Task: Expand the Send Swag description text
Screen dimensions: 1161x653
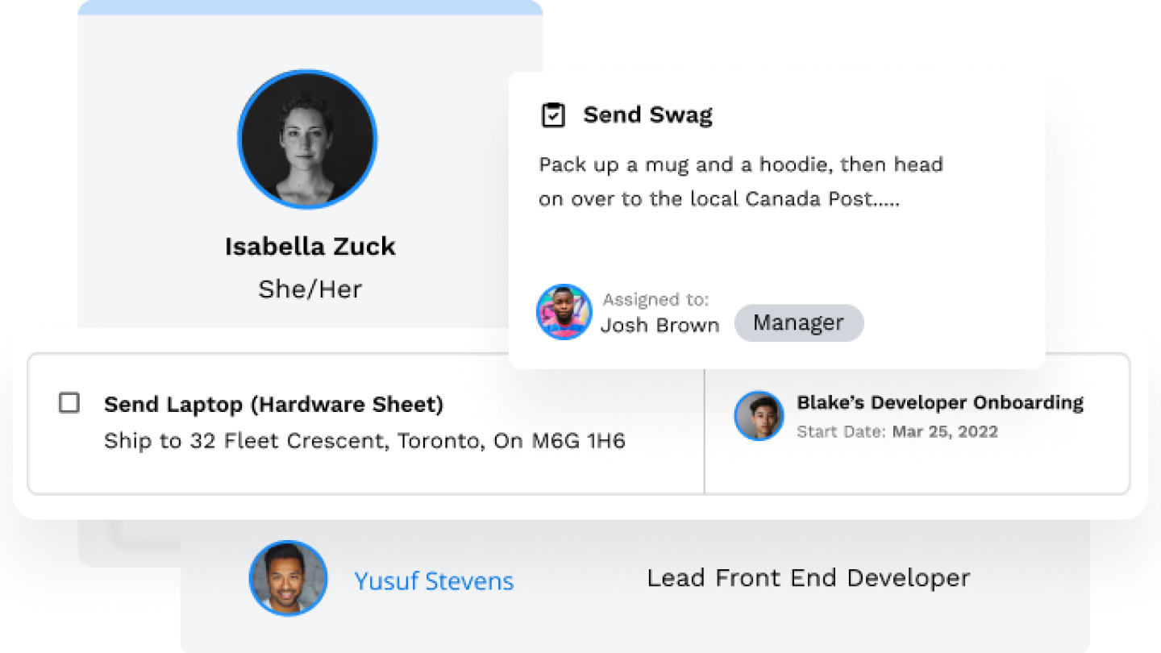Action: coord(740,182)
